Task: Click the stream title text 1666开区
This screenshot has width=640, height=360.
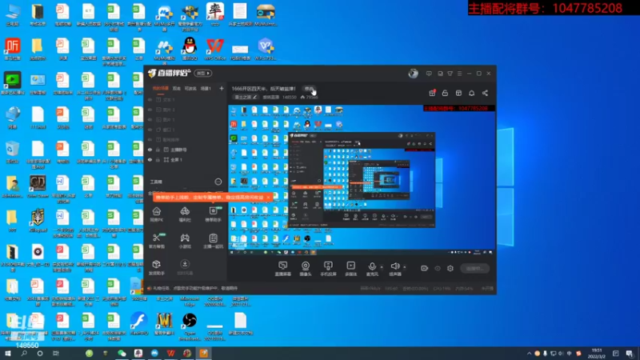Action: (264, 89)
